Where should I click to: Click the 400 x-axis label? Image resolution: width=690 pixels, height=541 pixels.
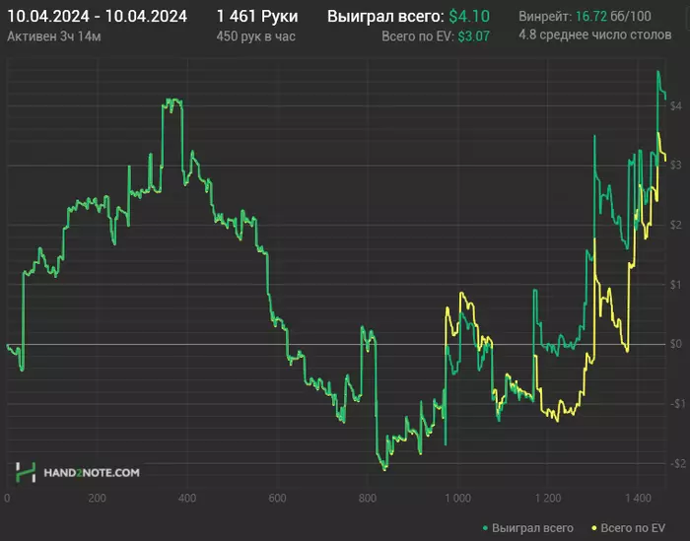(187, 498)
